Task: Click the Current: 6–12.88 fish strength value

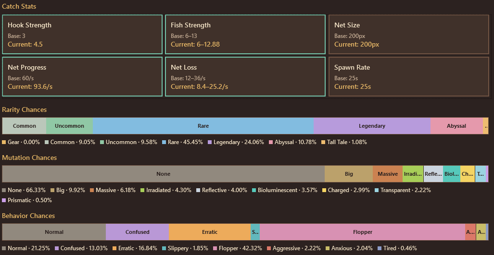Action: tap(195, 44)
